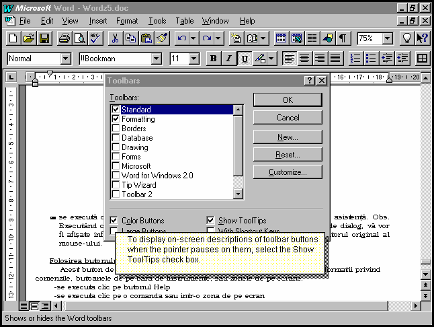Open the Format menu
The height and width of the screenshot is (327, 434).
click(x=127, y=21)
